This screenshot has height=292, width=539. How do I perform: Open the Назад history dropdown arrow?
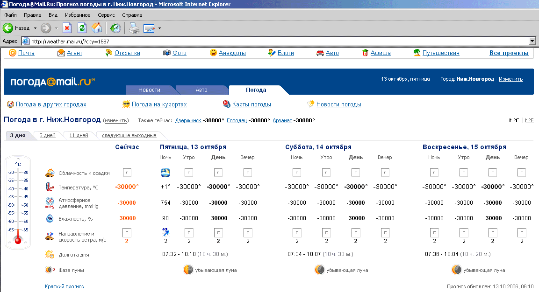(x=35, y=28)
